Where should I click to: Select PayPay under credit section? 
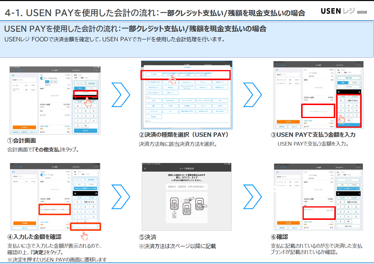pos(154,117)
